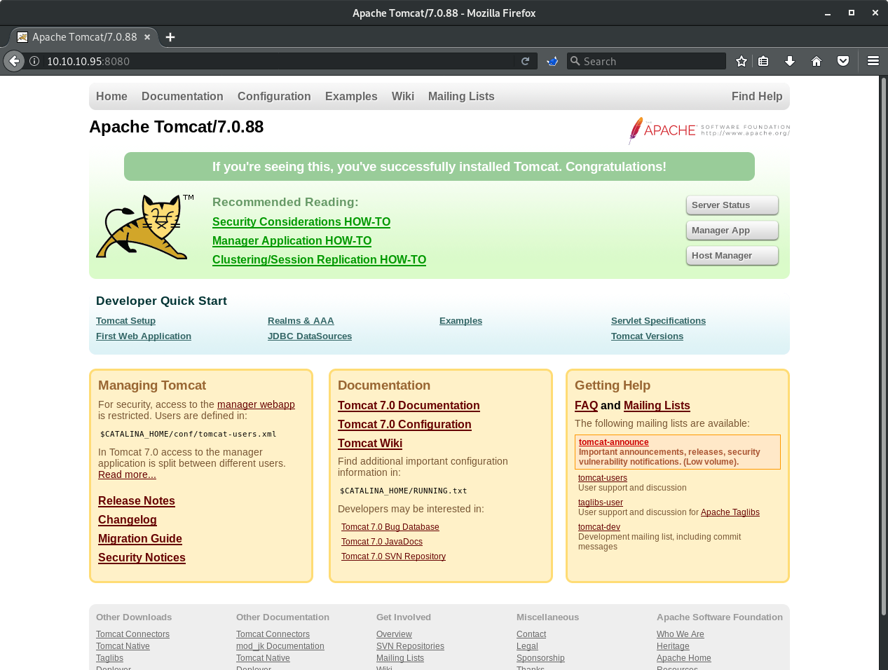
Task: Bookmark this page with star icon
Action: tap(742, 61)
